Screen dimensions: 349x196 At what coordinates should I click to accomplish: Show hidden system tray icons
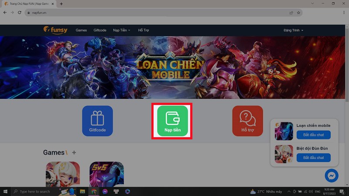click(289, 191)
